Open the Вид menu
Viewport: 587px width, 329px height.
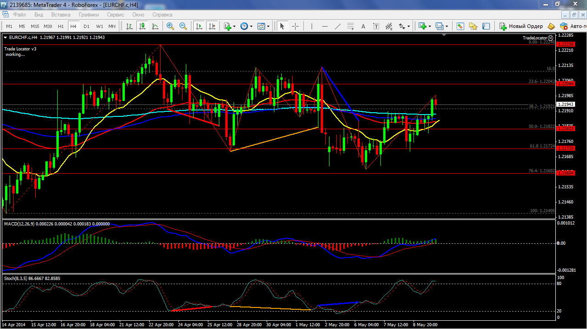[x=39, y=14]
